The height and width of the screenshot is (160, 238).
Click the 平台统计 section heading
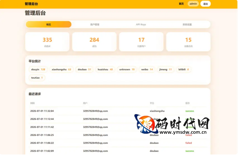35,61
